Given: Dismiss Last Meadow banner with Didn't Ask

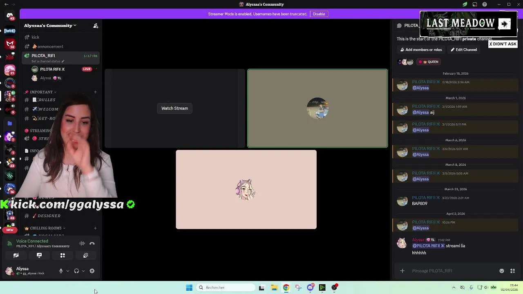Looking at the screenshot, I should pyautogui.click(x=503, y=44).
